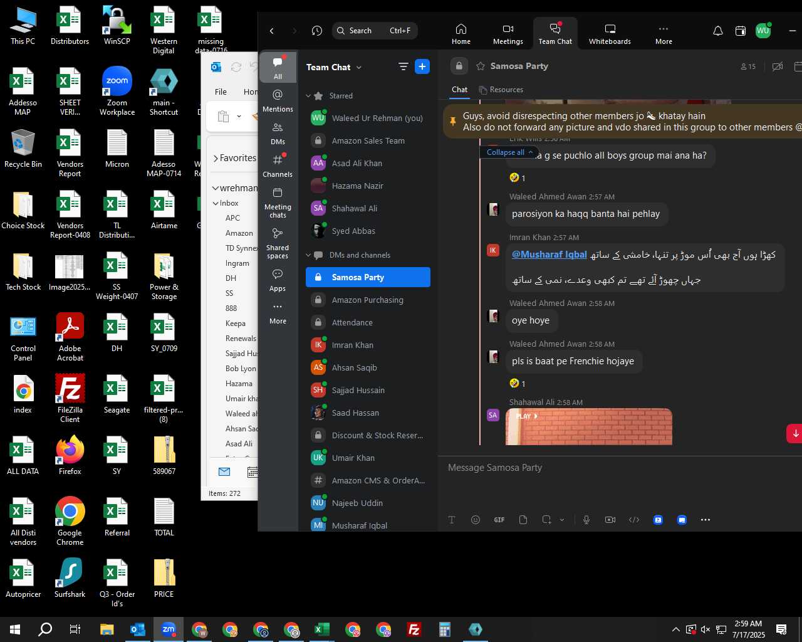802x642 pixels.
Task: Open FileZilla from the taskbar
Action: (414, 629)
